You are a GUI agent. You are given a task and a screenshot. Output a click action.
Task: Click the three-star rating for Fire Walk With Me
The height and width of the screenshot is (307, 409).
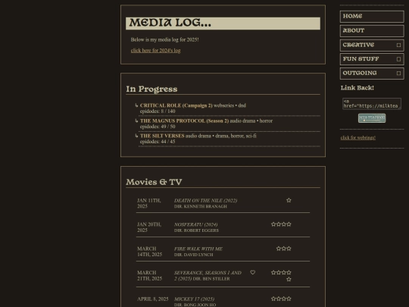click(283, 249)
